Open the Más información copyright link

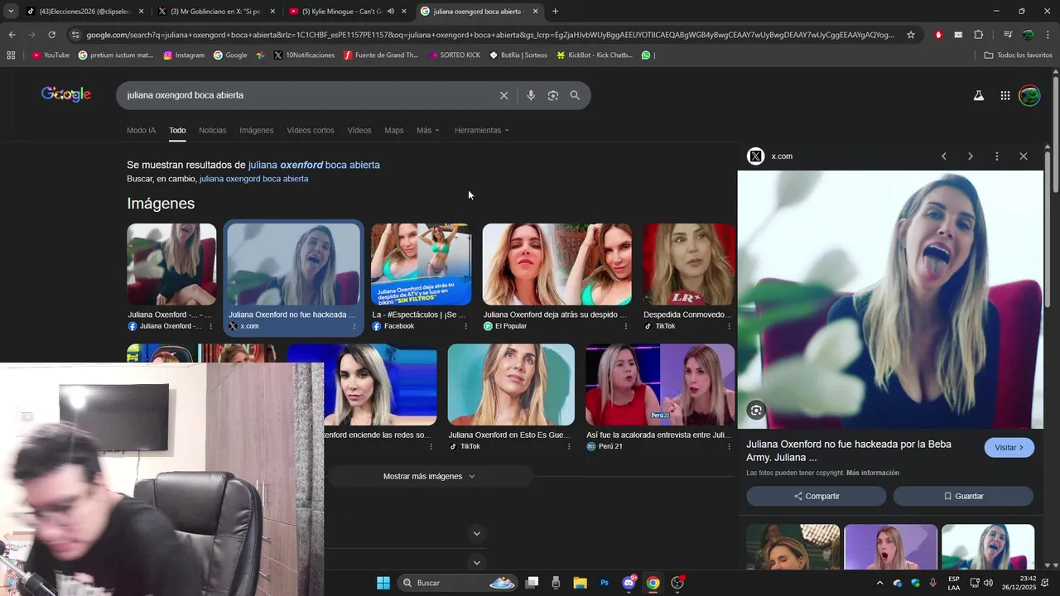click(872, 473)
